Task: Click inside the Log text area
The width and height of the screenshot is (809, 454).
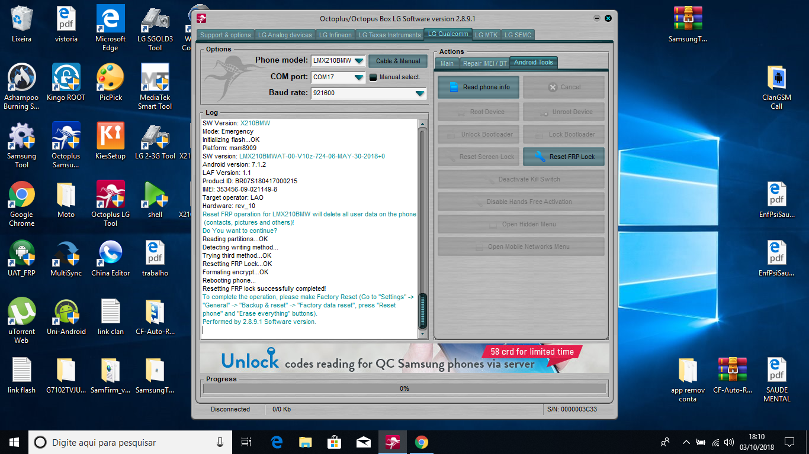Action: click(x=309, y=228)
